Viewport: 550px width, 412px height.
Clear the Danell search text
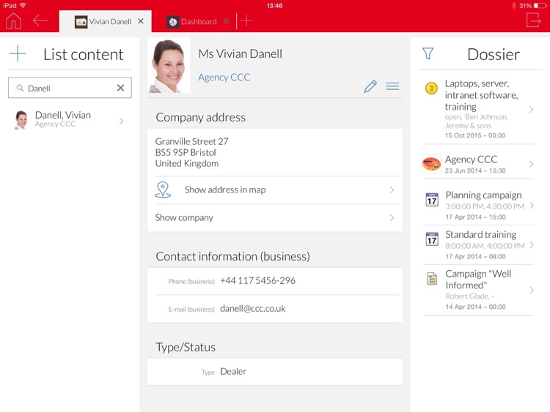coord(120,88)
